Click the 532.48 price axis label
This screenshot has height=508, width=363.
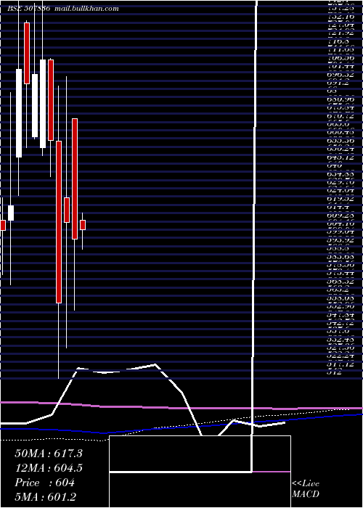(340, 339)
